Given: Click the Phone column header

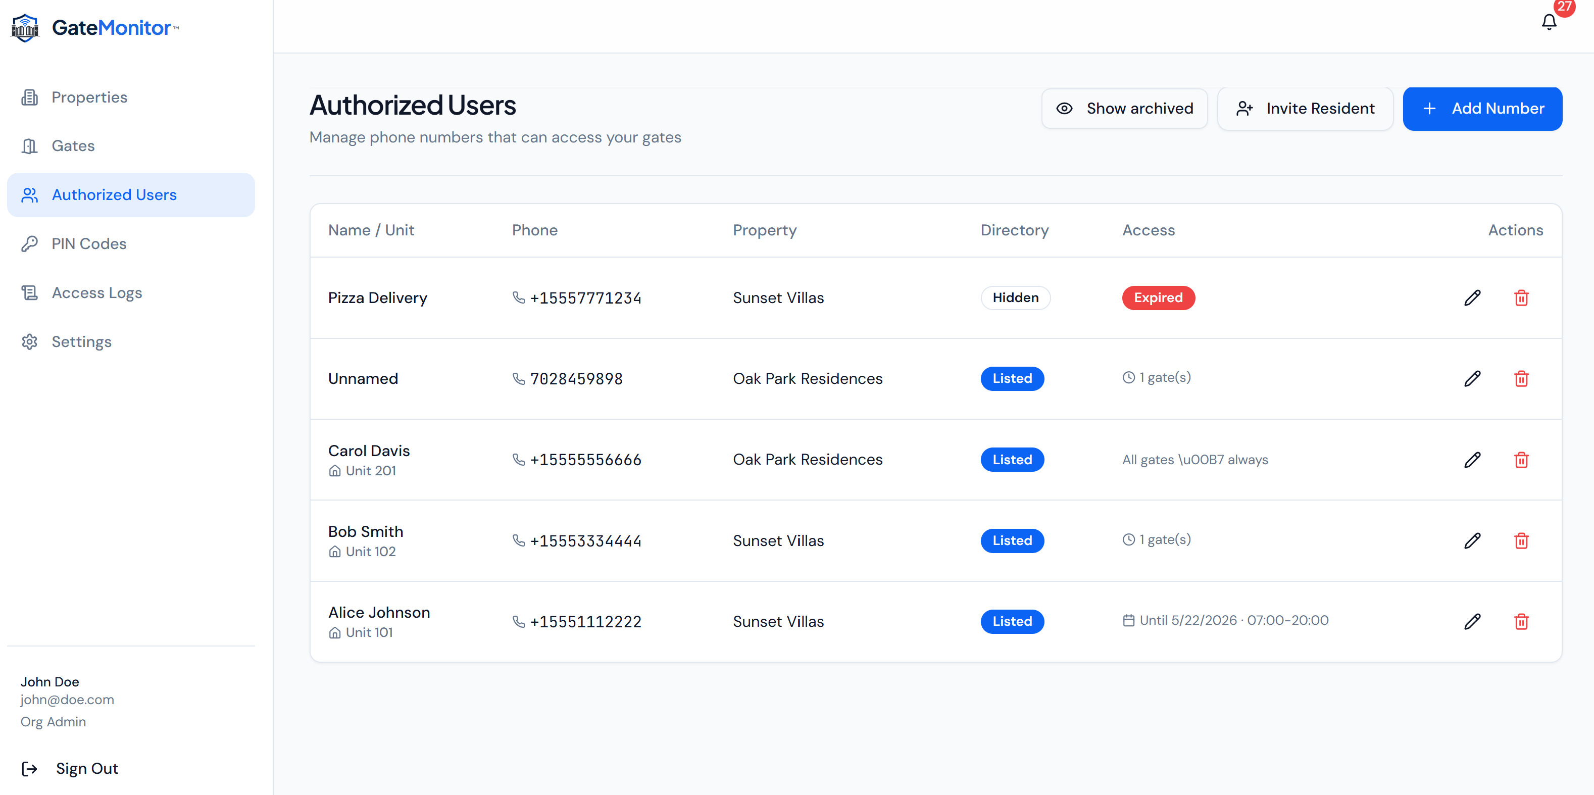Looking at the screenshot, I should pyautogui.click(x=535, y=230).
